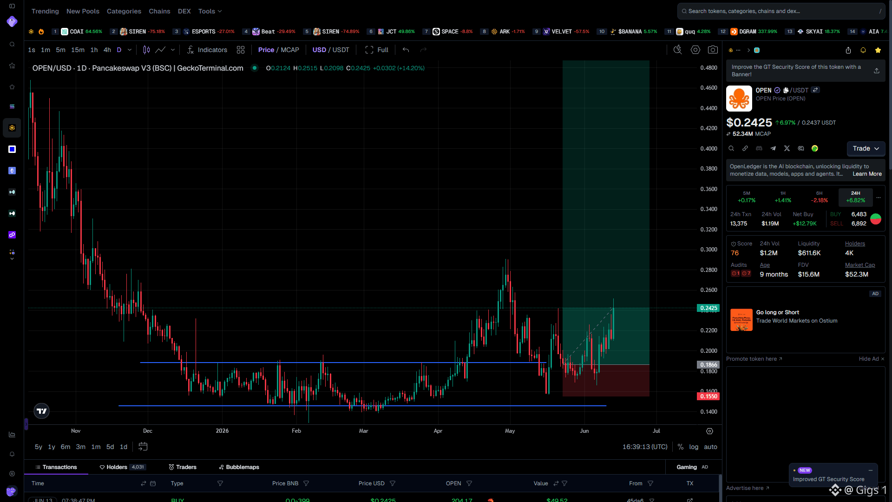
Task: Open the DEX menu item
Action: tap(184, 11)
